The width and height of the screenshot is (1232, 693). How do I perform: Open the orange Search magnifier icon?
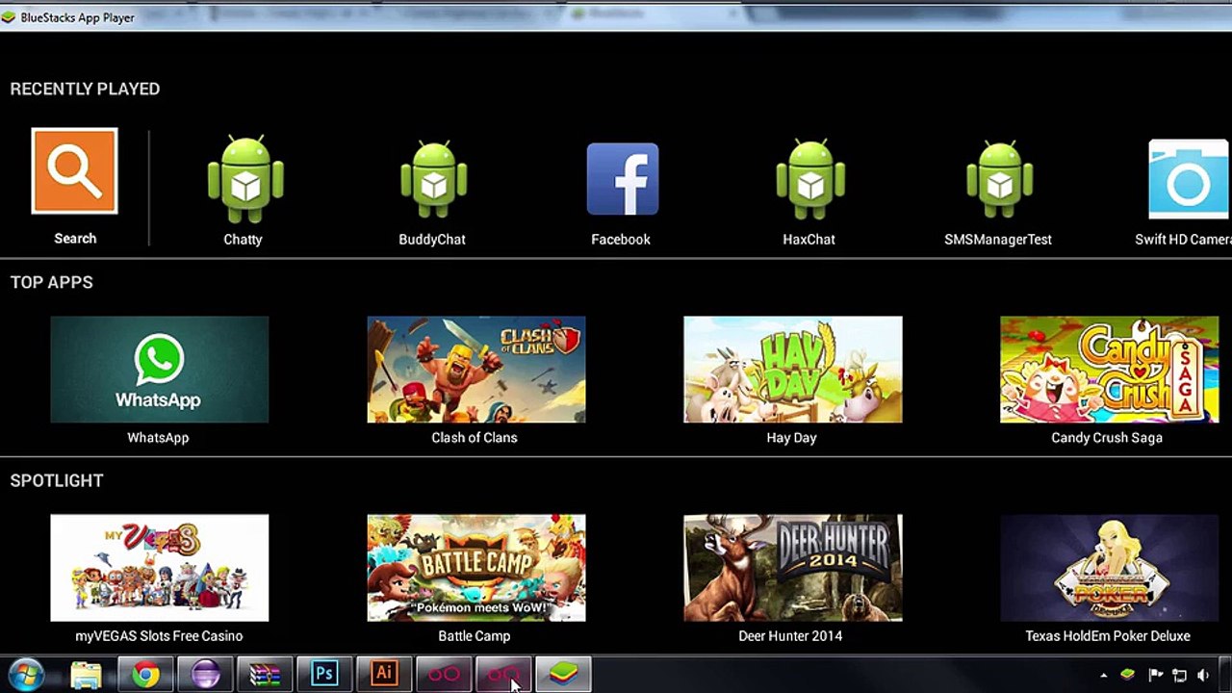[74, 171]
